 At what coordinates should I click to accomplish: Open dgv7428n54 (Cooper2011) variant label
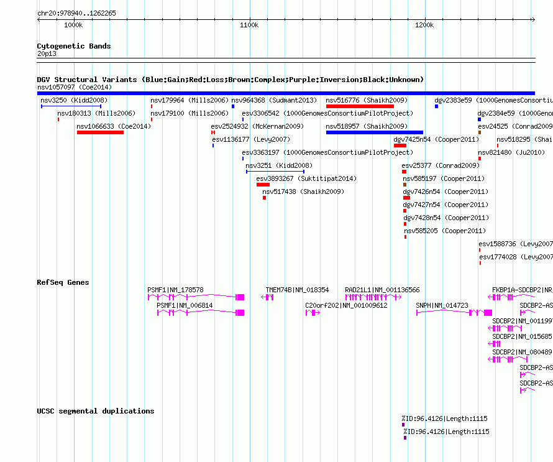[x=446, y=218]
